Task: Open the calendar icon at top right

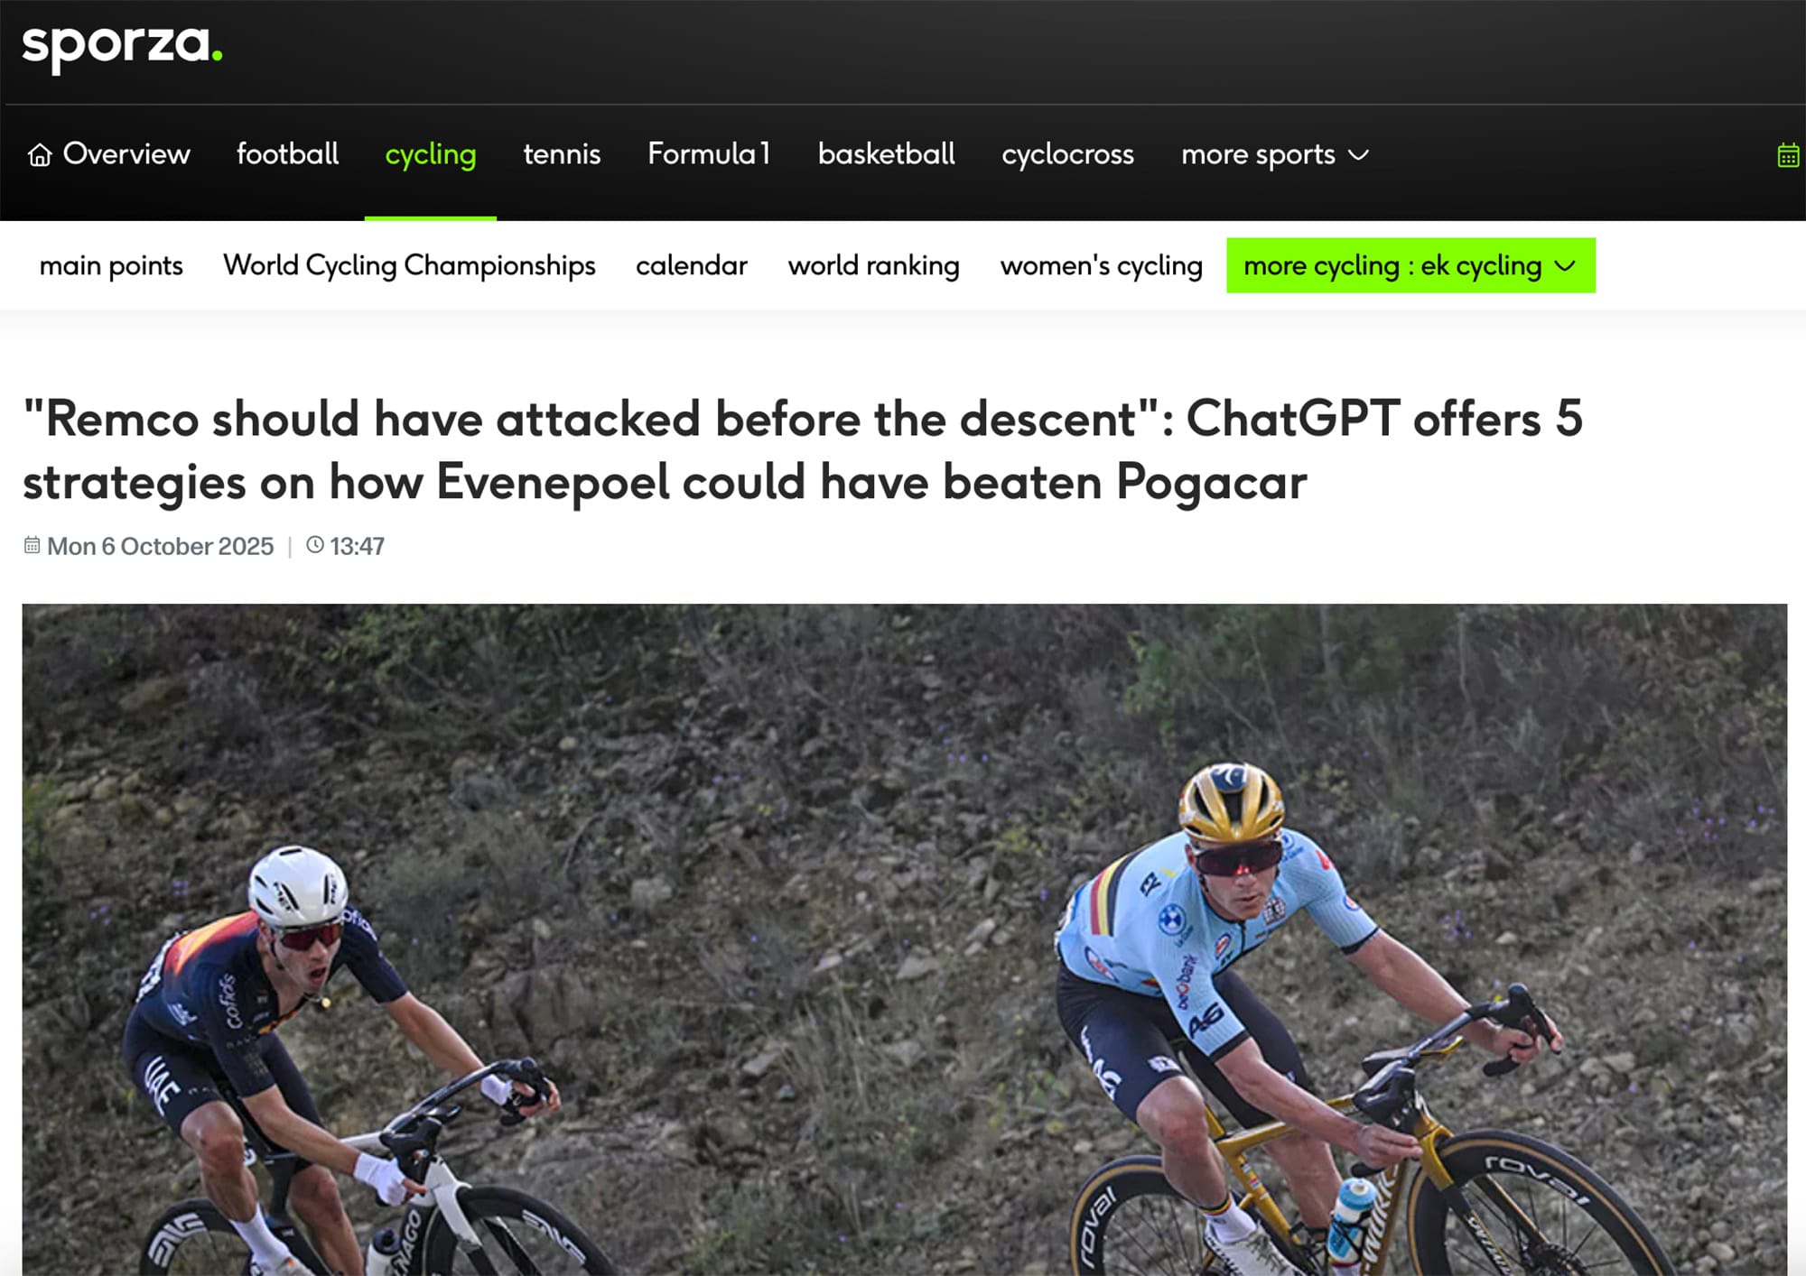Action: [1788, 155]
